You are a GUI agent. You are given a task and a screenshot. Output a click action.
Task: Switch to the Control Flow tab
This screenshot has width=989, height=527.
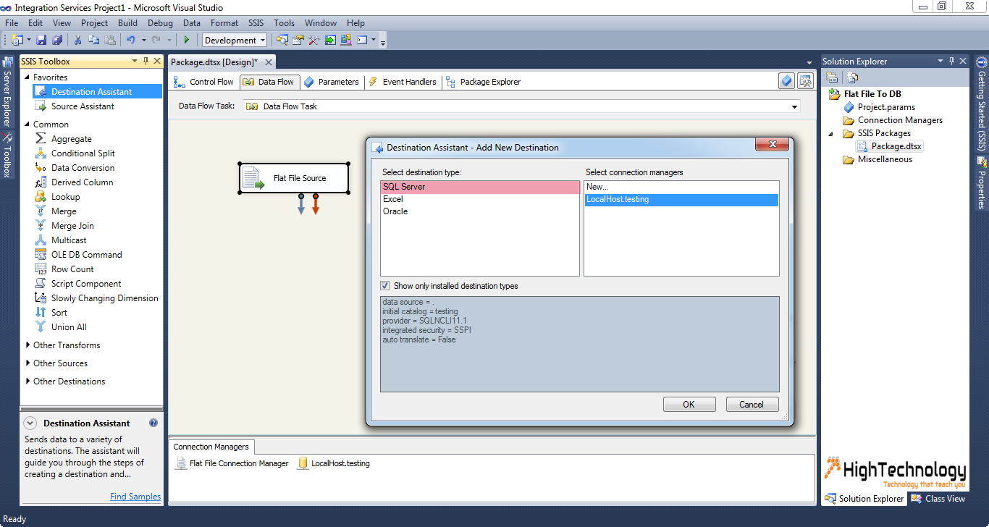[204, 82]
